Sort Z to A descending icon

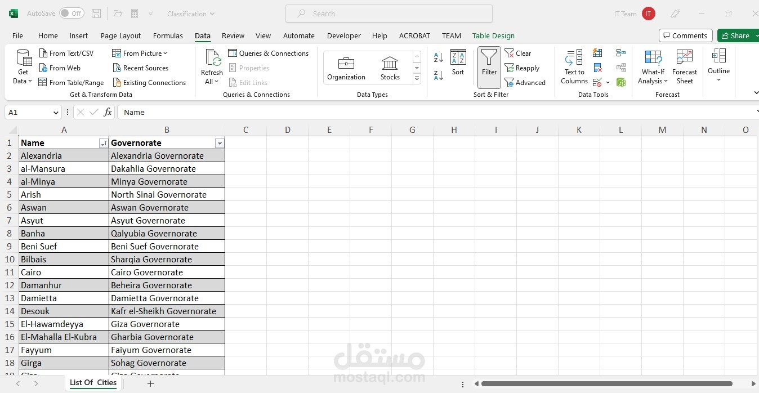439,75
